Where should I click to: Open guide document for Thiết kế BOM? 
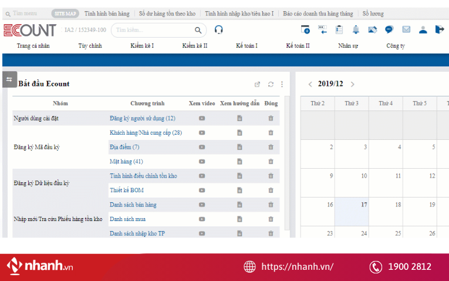[x=239, y=190]
